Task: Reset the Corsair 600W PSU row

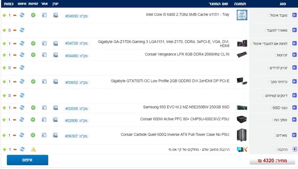Action: pyautogui.click(x=22, y=120)
